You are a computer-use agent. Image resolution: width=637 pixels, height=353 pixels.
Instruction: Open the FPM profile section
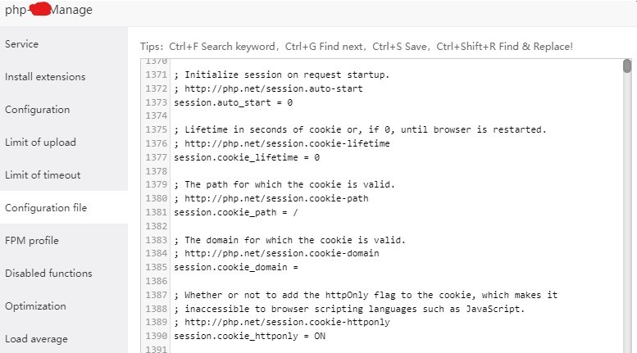click(x=32, y=241)
